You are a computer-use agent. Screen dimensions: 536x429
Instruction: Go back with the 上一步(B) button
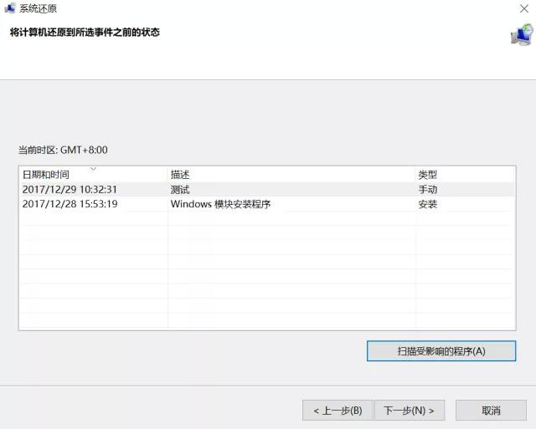pyautogui.click(x=338, y=411)
